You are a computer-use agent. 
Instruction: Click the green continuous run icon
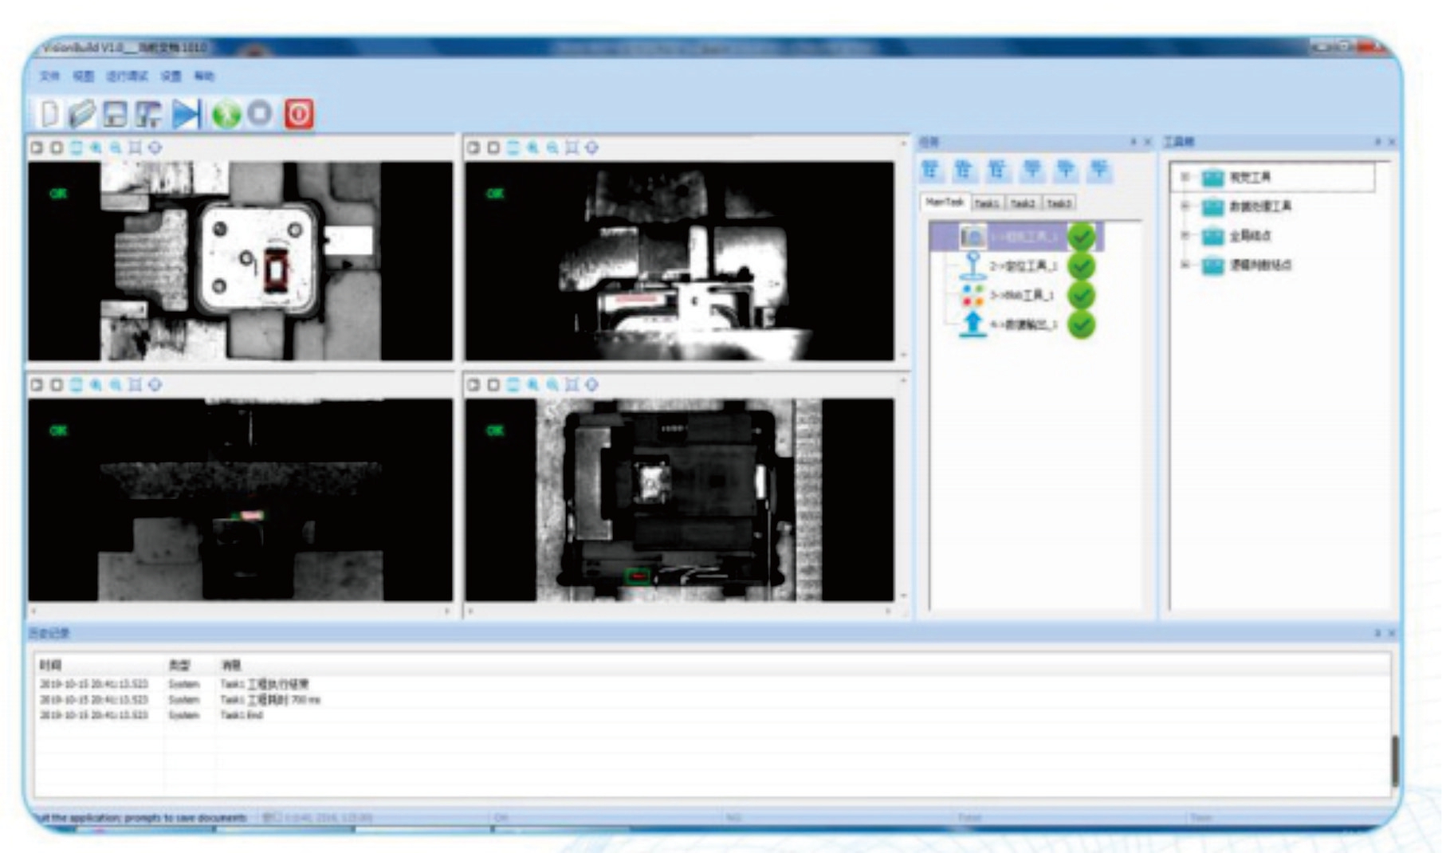(x=226, y=114)
